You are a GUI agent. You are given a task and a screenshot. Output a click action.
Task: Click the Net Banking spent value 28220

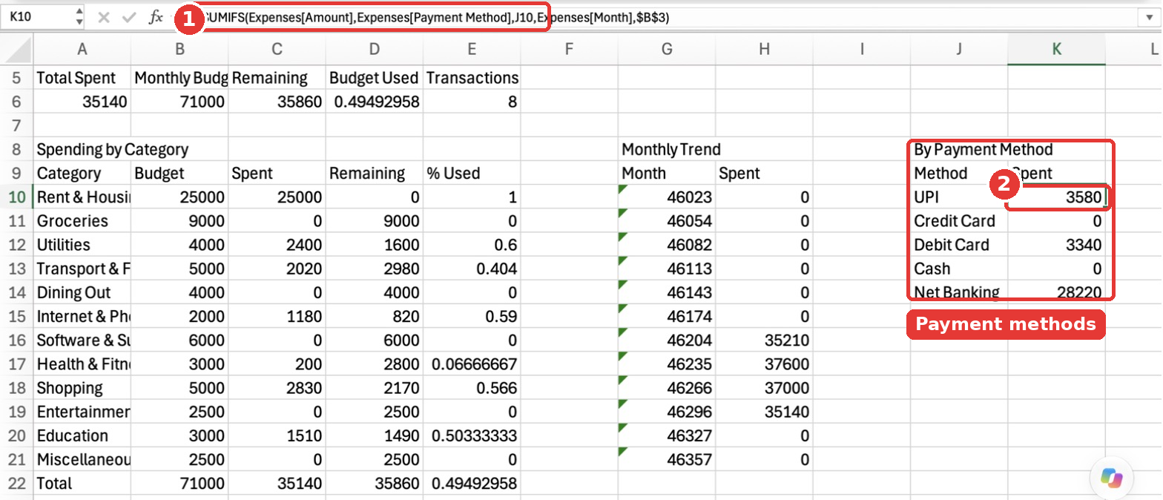point(1056,292)
